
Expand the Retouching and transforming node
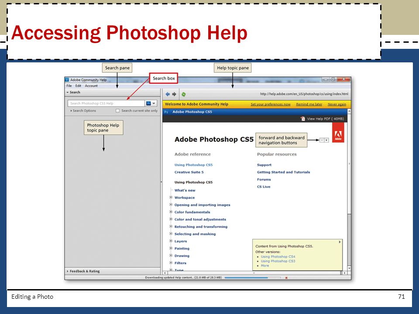click(171, 226)
